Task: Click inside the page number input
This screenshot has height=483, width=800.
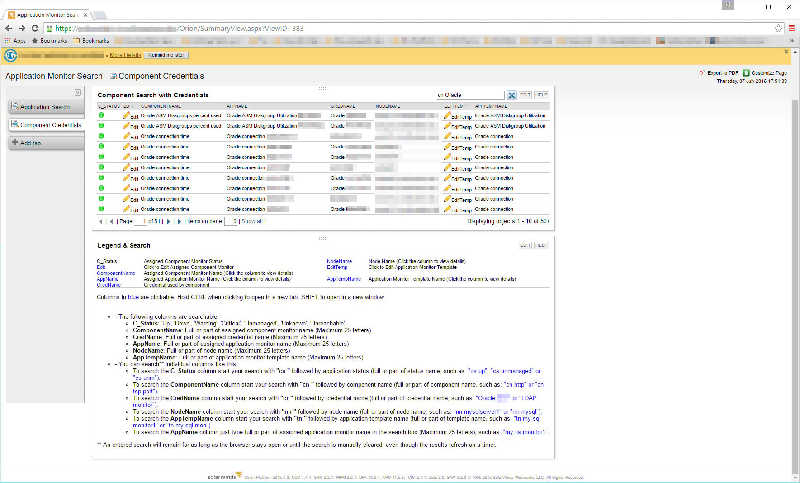Action: pos(140,221)
